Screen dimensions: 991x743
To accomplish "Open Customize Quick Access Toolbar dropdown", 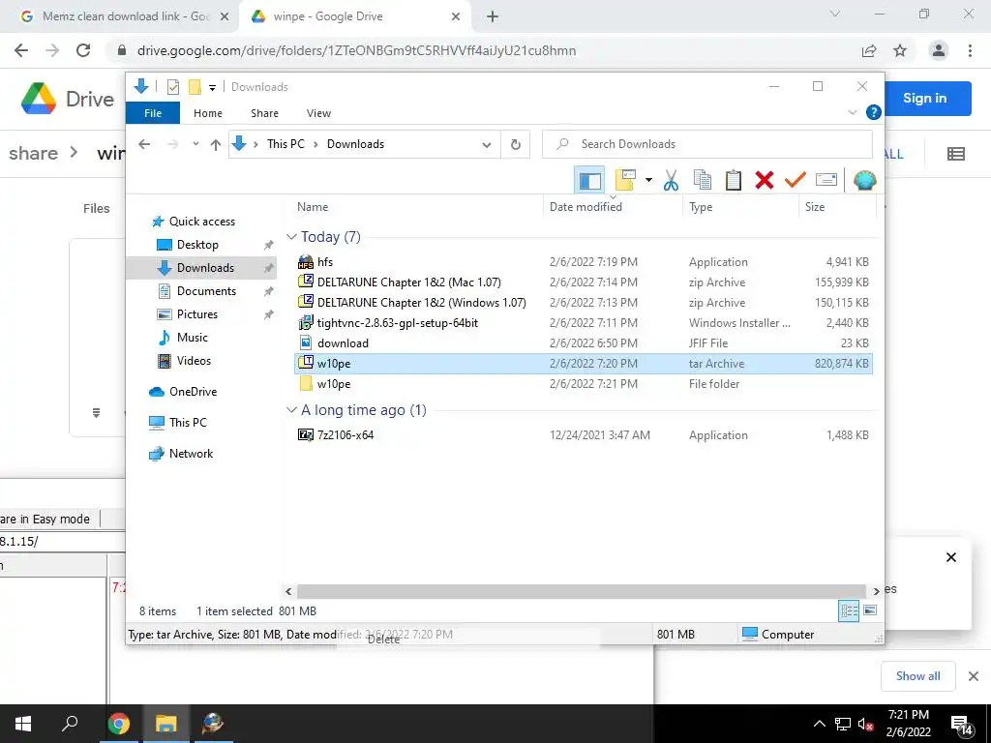I will click(212, 87).
